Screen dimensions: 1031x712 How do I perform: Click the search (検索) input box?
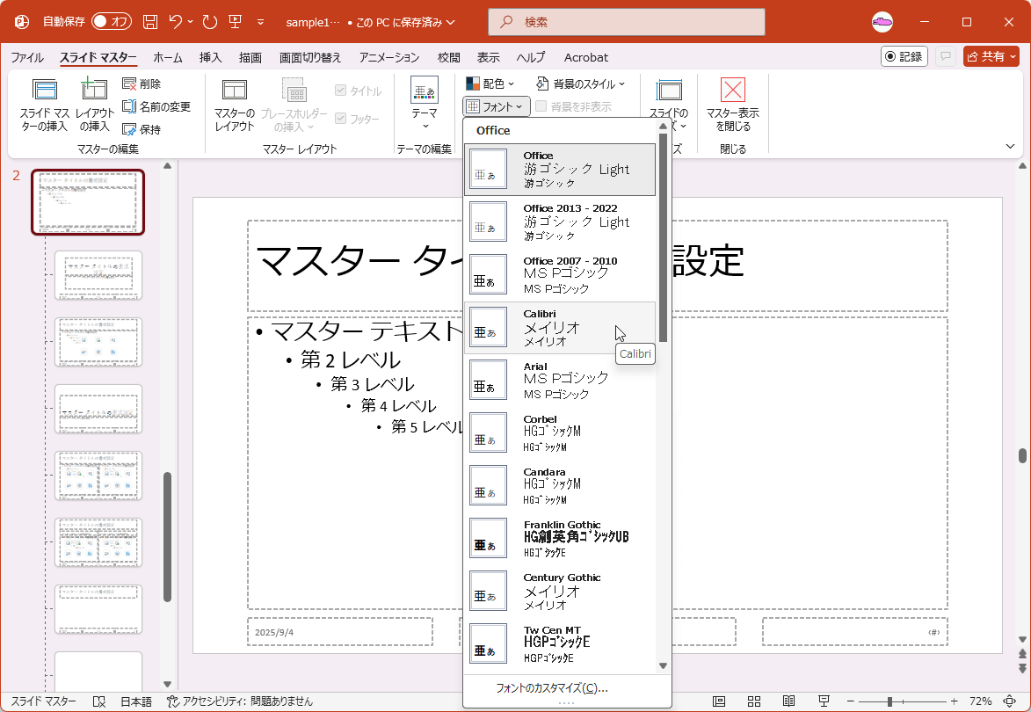pyautogui.click(x=626, y=22)
